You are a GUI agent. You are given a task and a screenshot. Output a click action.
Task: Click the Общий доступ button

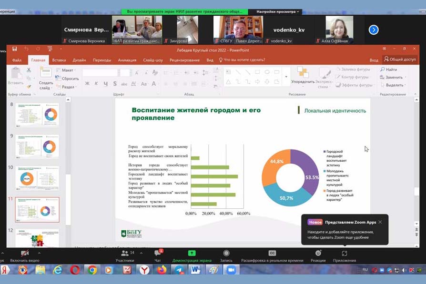point(399,59)
